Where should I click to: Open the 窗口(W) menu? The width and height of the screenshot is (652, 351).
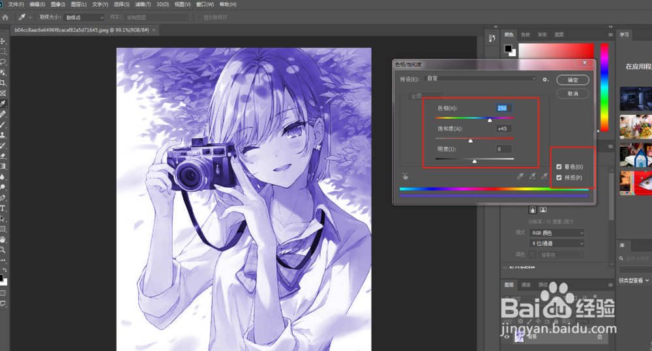click(205, 4)
